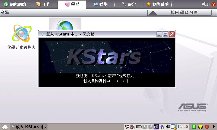Click the globe planetarium launcher icon
The image size is (217, 130).
coord(65,24)
